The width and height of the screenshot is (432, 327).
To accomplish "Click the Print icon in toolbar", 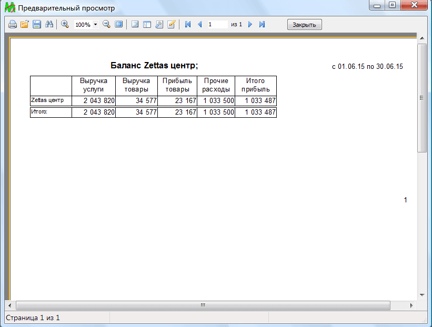I will coord(13,24).
